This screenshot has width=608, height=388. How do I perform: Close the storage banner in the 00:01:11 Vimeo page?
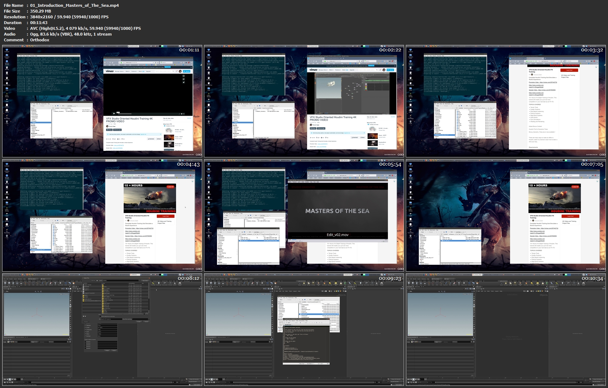[191, 67]
